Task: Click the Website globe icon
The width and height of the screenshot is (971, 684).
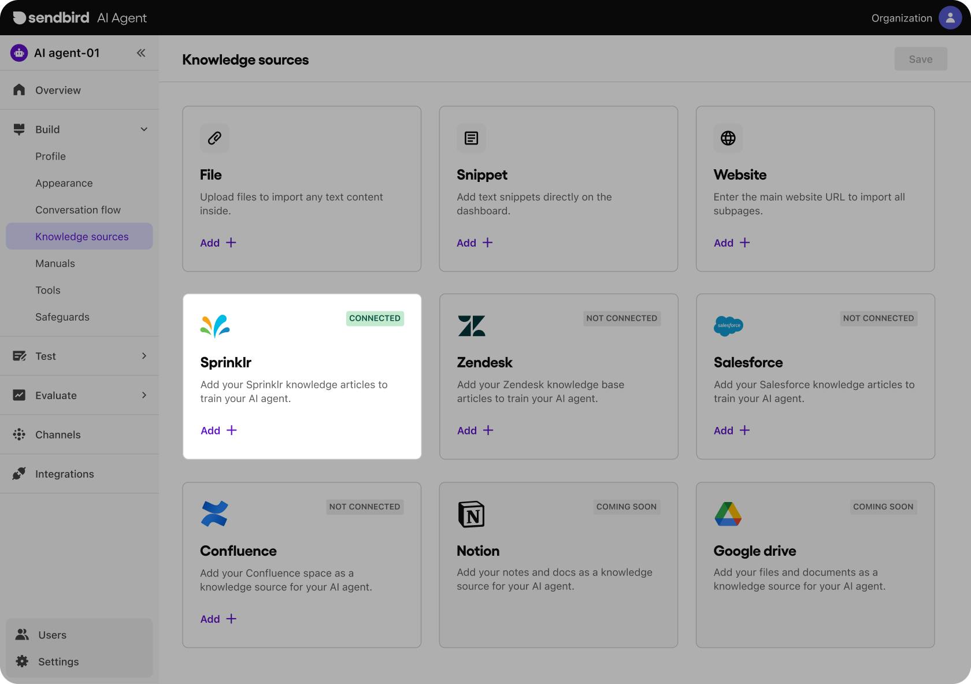Action: [728, 138]
